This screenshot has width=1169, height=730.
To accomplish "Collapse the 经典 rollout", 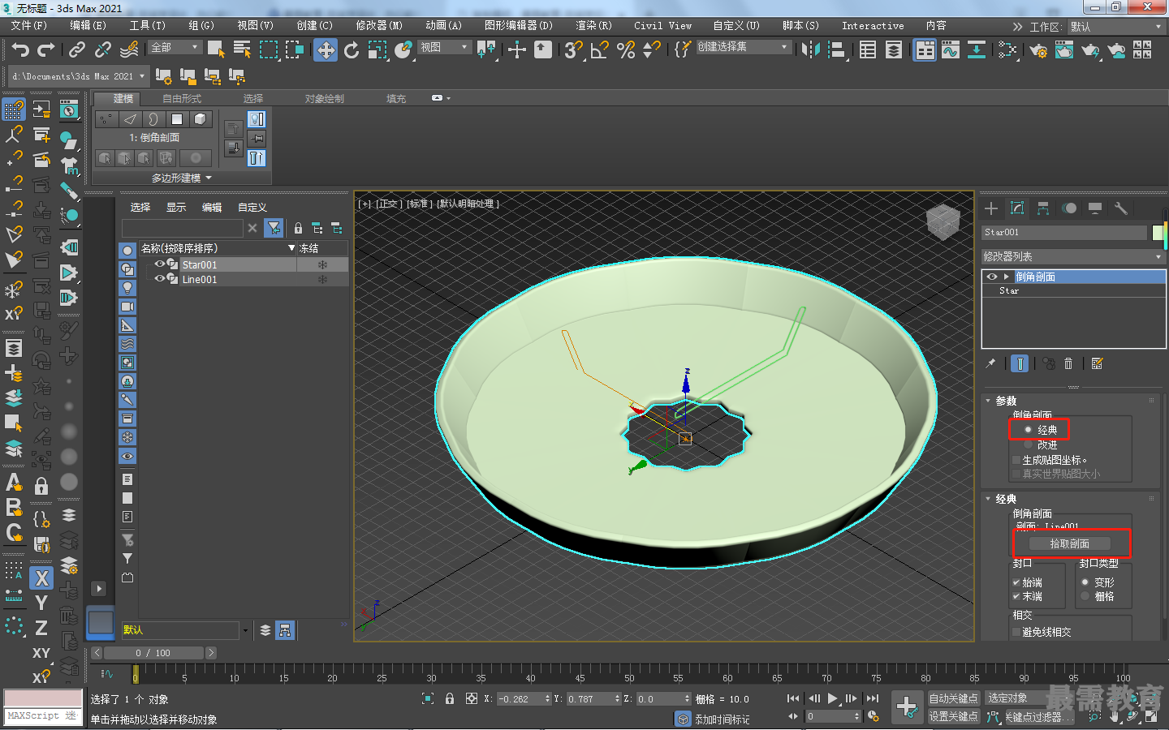I will [988, 499].
